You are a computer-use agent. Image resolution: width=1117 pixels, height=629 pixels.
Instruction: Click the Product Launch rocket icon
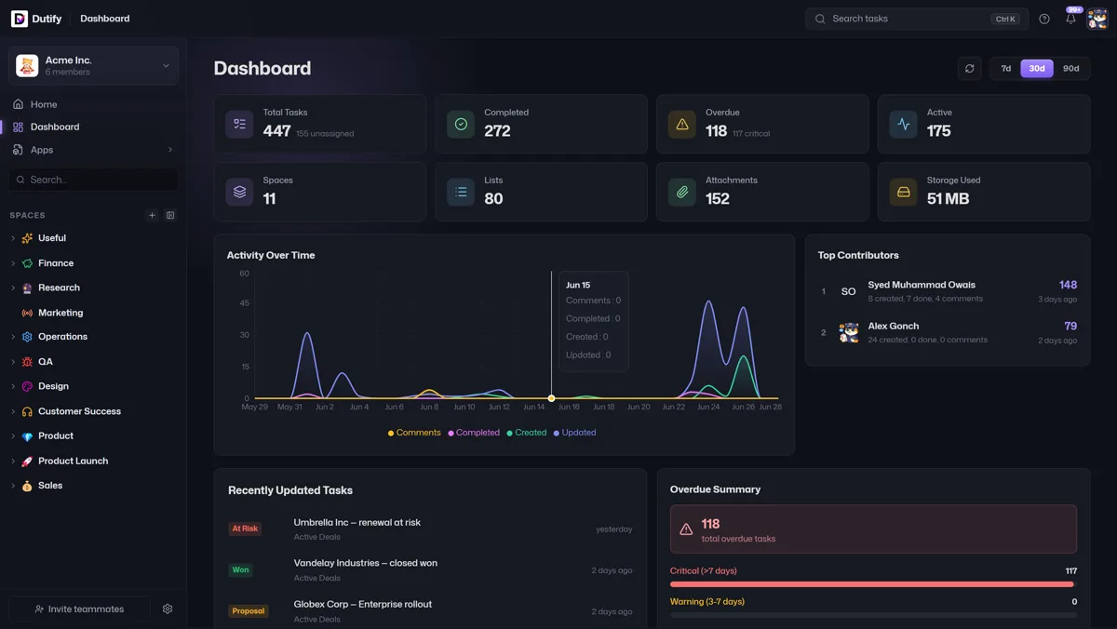[27, 461]
